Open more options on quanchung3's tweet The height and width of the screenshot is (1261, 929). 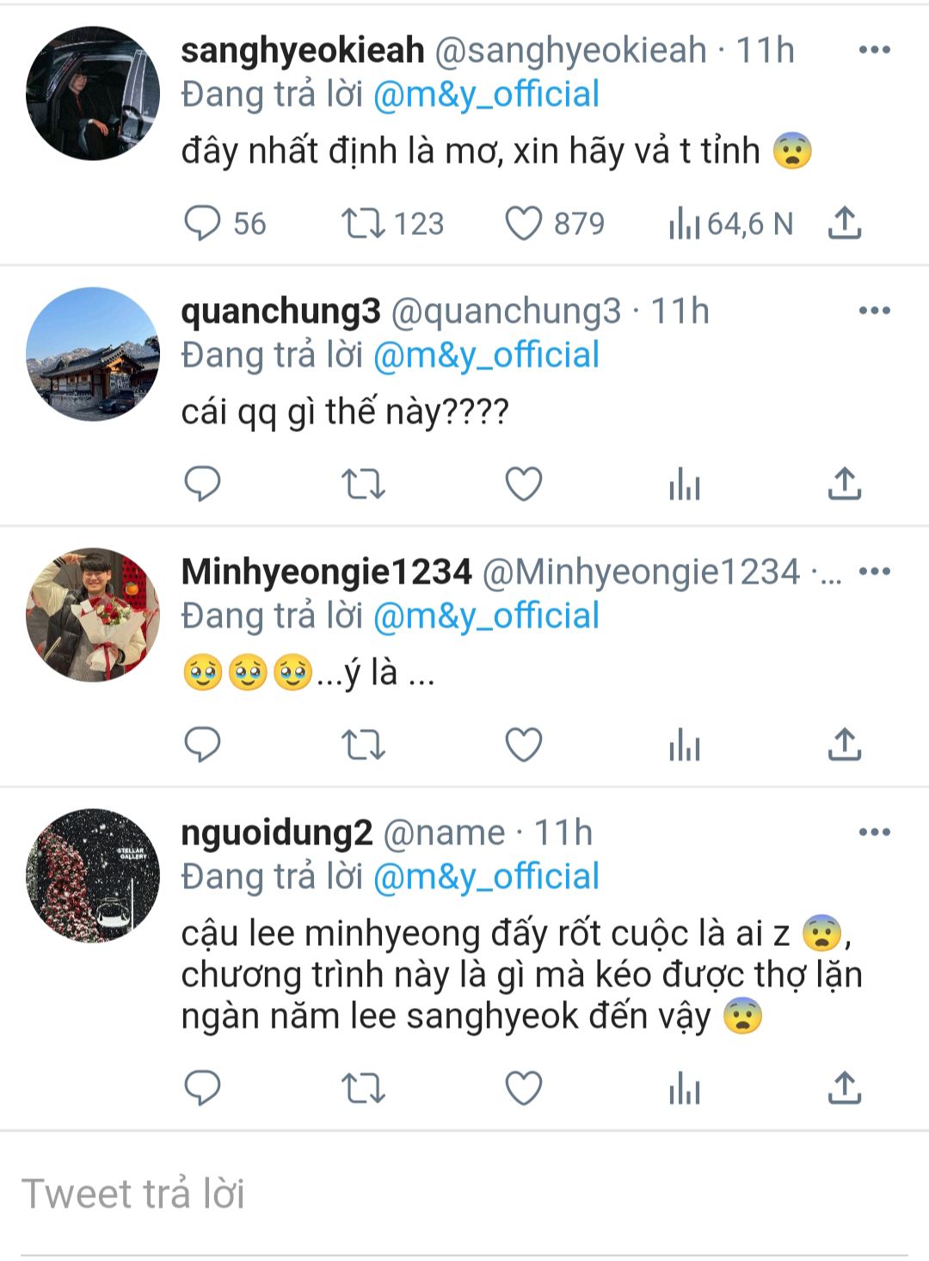(874, 311)
